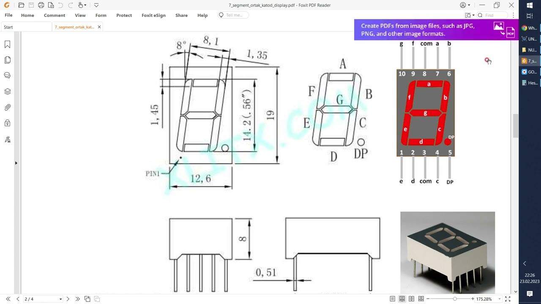Click the zoom slider handle

[x=455, y=299]
